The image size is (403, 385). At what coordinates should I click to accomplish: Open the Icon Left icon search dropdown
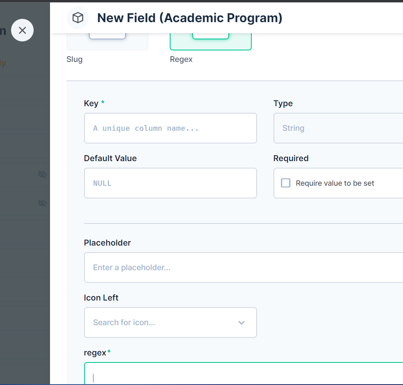tap(170, 323)
